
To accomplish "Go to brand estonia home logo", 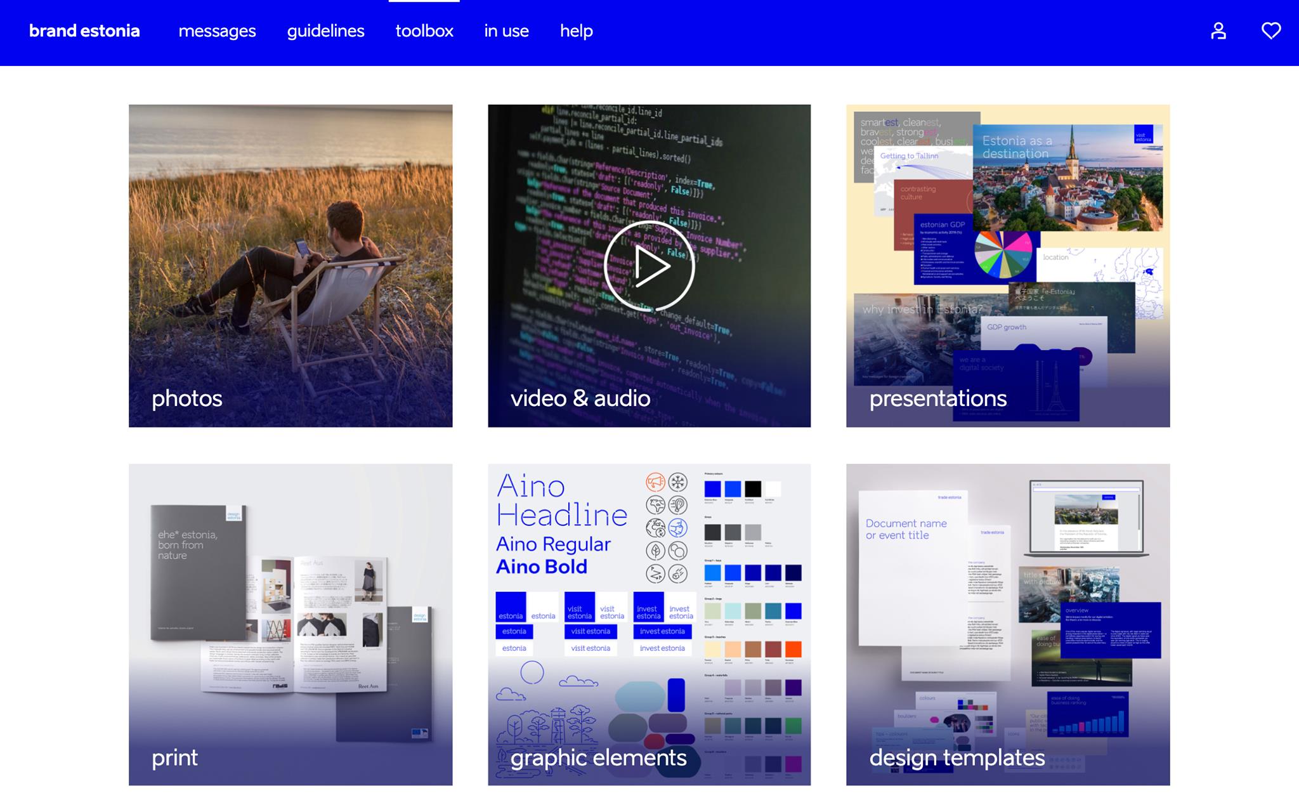I will pyautogui.click(x=84, y=31).
